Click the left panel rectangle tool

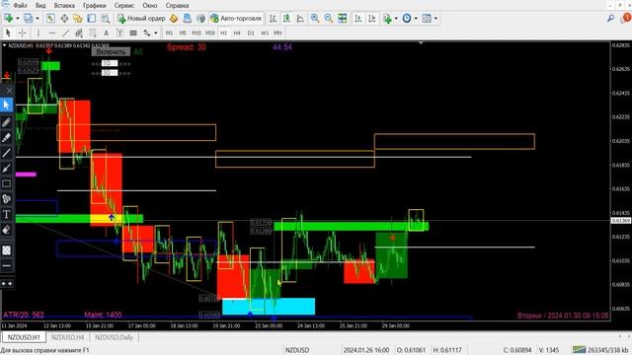(x=7, y=184)
